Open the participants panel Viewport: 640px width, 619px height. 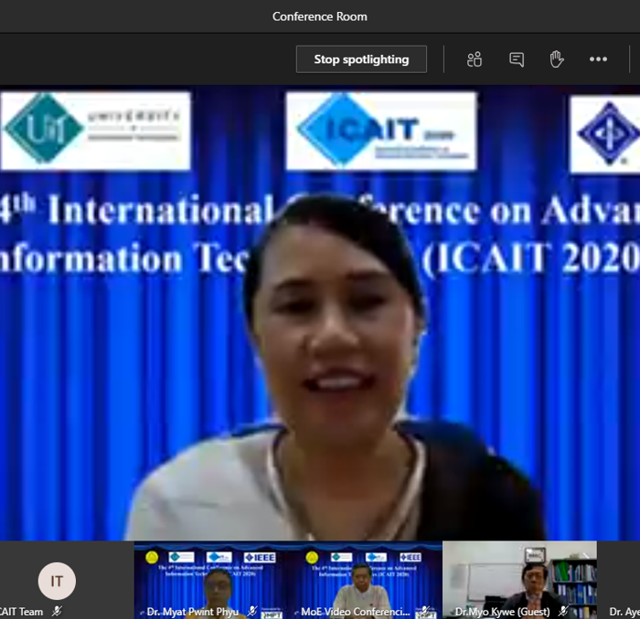[474, 59]
